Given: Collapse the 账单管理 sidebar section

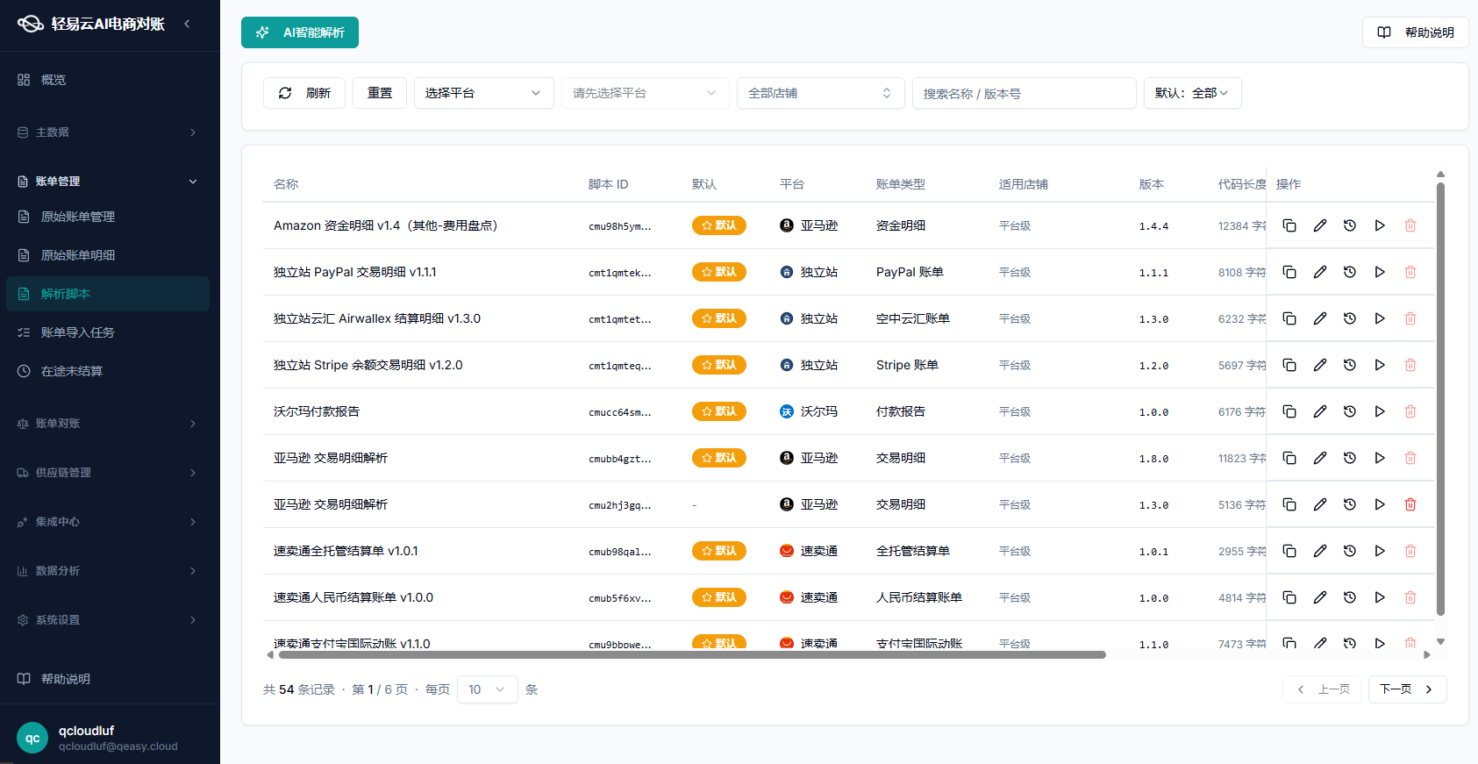Looking at the screenshot, I should point(110,182).
